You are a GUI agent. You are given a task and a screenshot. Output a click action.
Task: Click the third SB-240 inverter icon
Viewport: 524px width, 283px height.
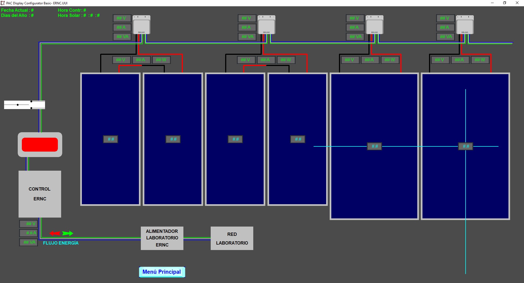coord(374,25)
